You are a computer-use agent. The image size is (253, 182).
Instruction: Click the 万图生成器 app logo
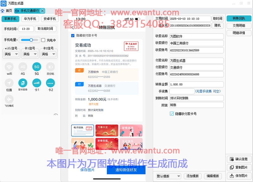pos(3,3)
